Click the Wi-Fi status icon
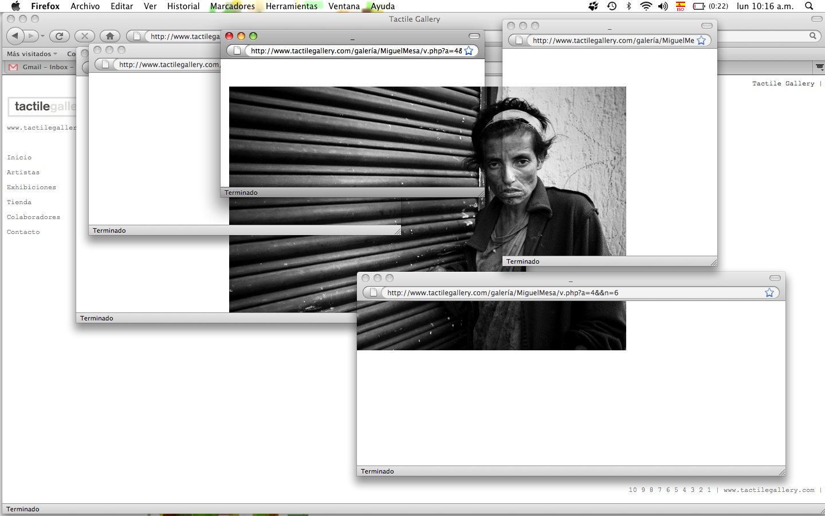825x516 pixels. click(x=646, y=6)
